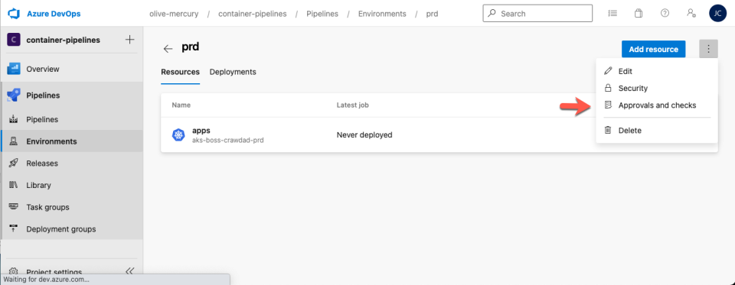Click the Kubernetes icon for apps resource
This screenshot has height=285, width=735.
point(178,134)
